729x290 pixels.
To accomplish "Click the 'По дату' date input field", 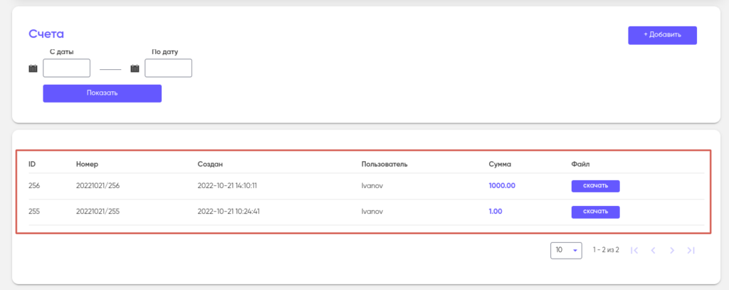I will [x=168, y=68].
